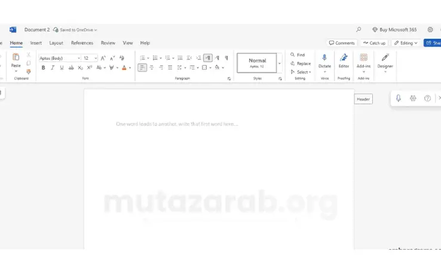Click the Replace icon in Editing group
441x273 pixels.
[x=292, y=63]
